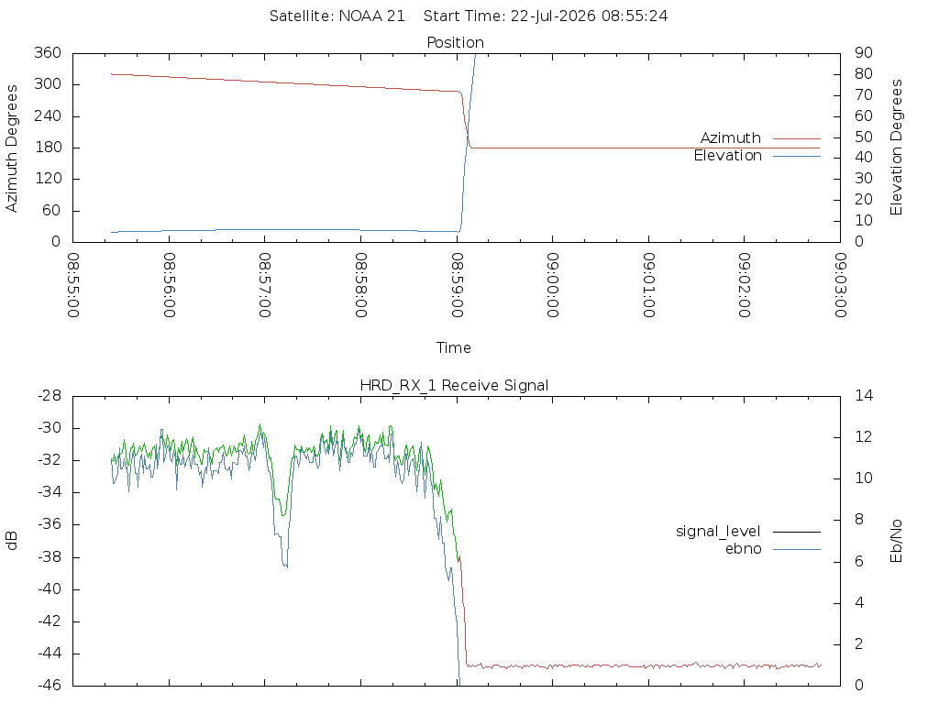Click the 08:55:00 time tick label
This screenshot has width=939, height=704.
[x=73, y=285]
